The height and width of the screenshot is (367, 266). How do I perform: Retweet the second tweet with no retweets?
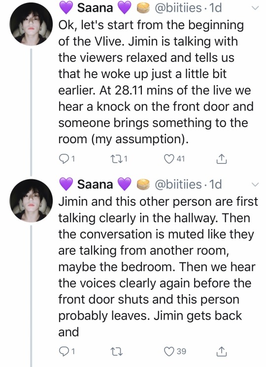[x=116, y=351]
